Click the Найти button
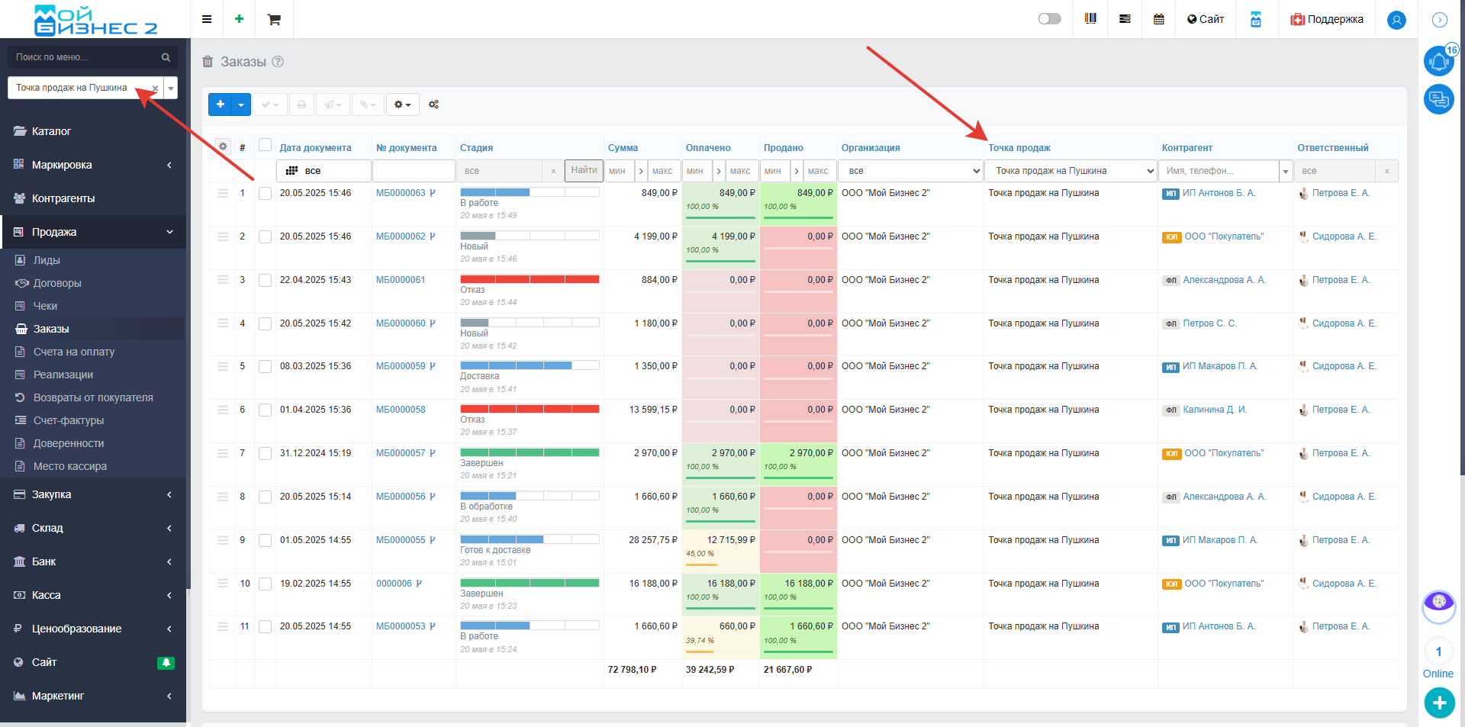This screenshot has height=727, width=1465. pos(584,170)
